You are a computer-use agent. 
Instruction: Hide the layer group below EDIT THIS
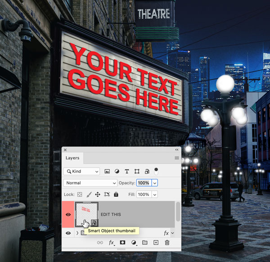click(x=68, y=233)
